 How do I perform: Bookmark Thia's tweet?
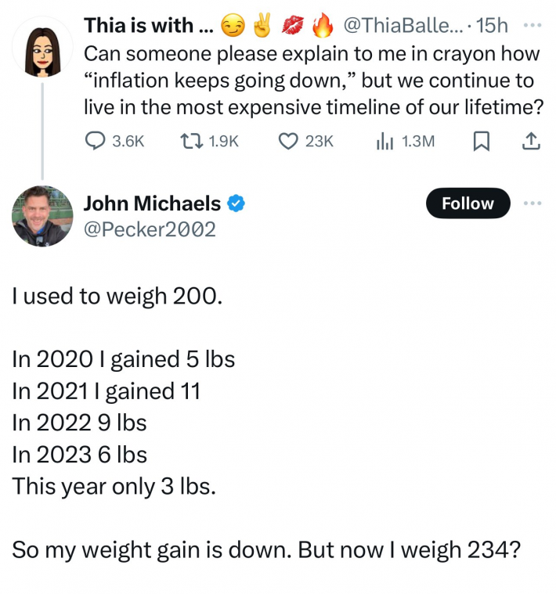point(482,141)
